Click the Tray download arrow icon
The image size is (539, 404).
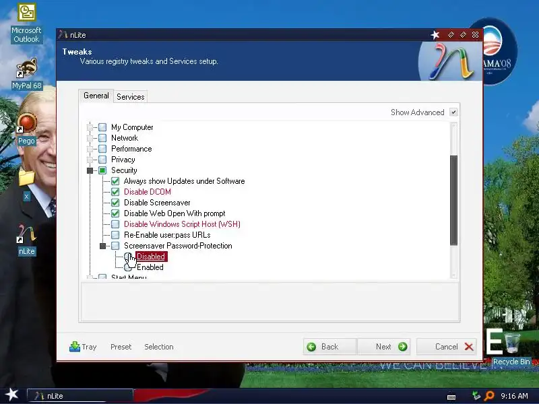tap(75, 347)
